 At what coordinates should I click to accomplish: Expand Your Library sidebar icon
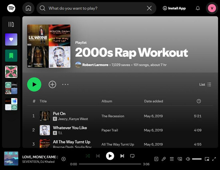[x=11, y=24]
